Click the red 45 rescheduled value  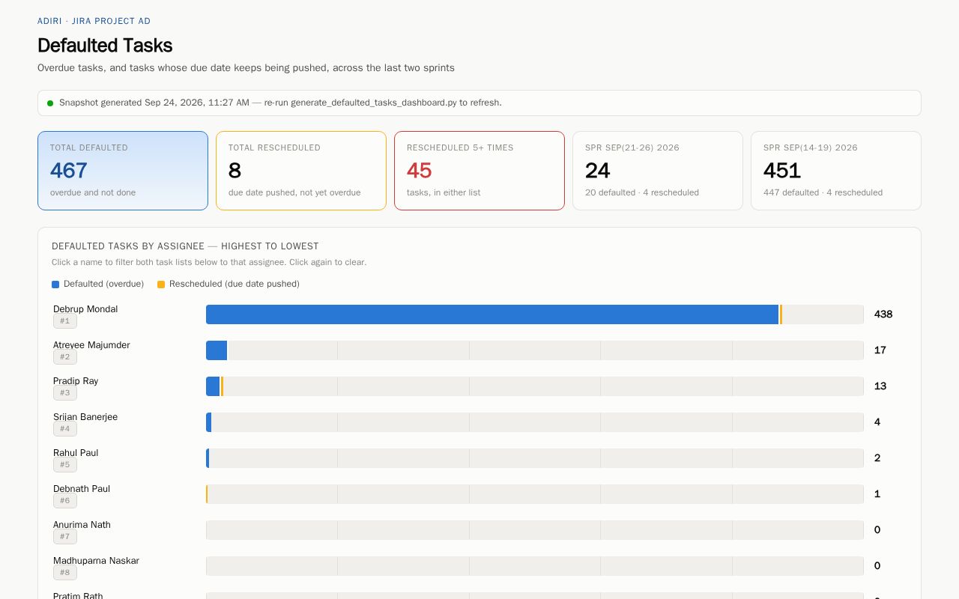click(420, 171)
